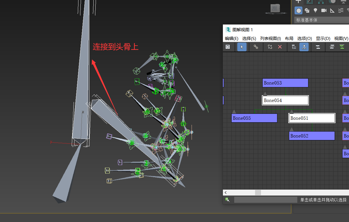The image size is (349, 222).
Task: Click the Display Floater icon in schematic toolbar
Action: click(228, 47)
